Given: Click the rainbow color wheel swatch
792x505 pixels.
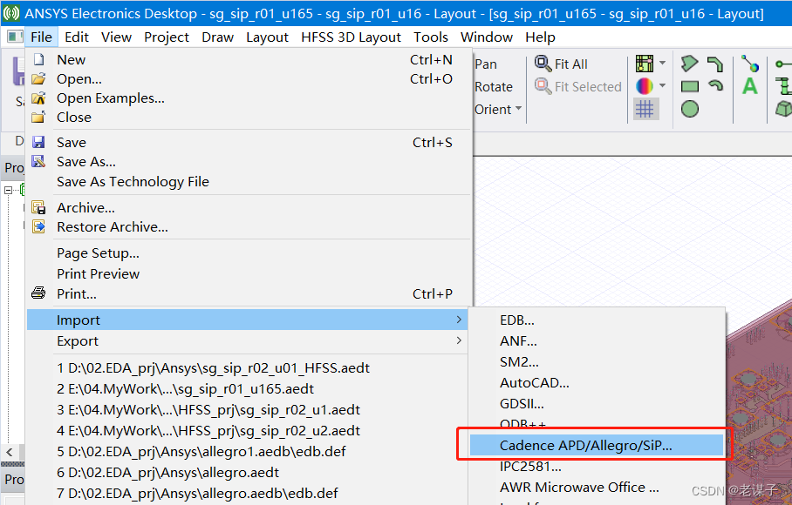Looking at the screenshot, I should [645, 85].
